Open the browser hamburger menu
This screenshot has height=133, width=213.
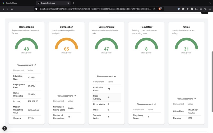(210, 9)
